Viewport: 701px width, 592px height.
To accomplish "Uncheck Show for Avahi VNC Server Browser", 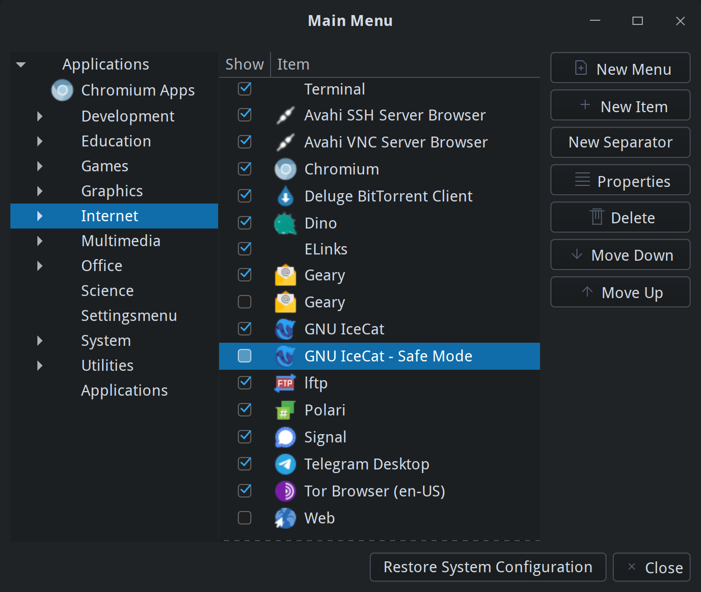I will [245, 142].
